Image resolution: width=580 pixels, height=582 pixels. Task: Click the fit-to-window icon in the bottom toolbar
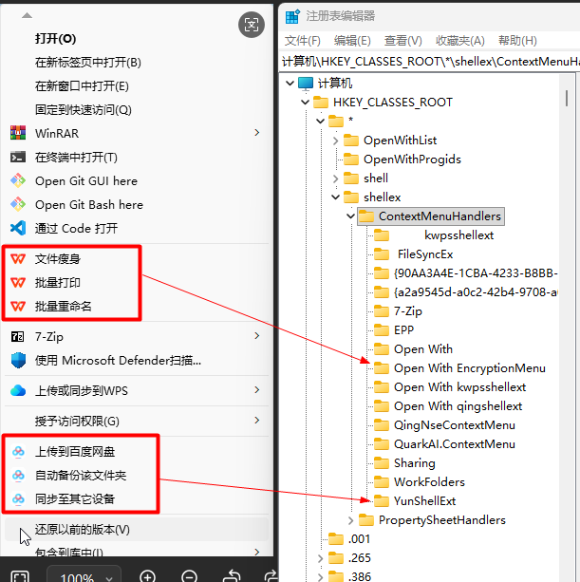point(20,576)
